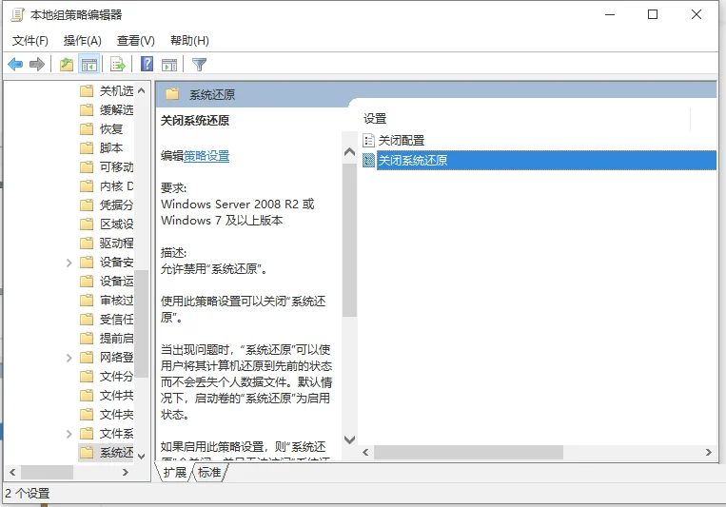Click the Export list toolbar icon
Viewport: 726px width, 507px height.
point(118,64)
